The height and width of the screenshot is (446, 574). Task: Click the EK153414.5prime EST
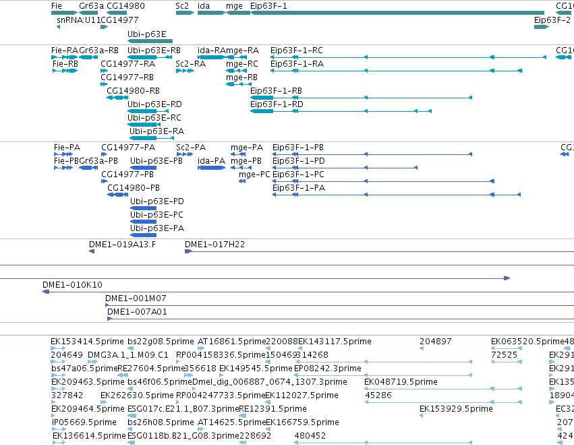(x=58, y=348)
